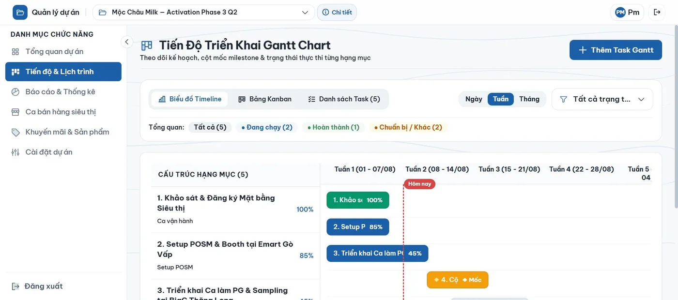Click Thêm Task Gantt button
The height and width of the screenshot is (300, 678).
(616, 50)
